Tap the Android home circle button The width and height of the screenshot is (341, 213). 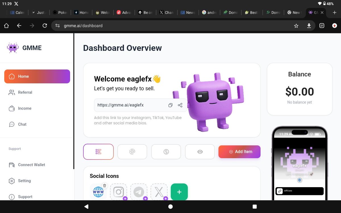pos(170,206)
